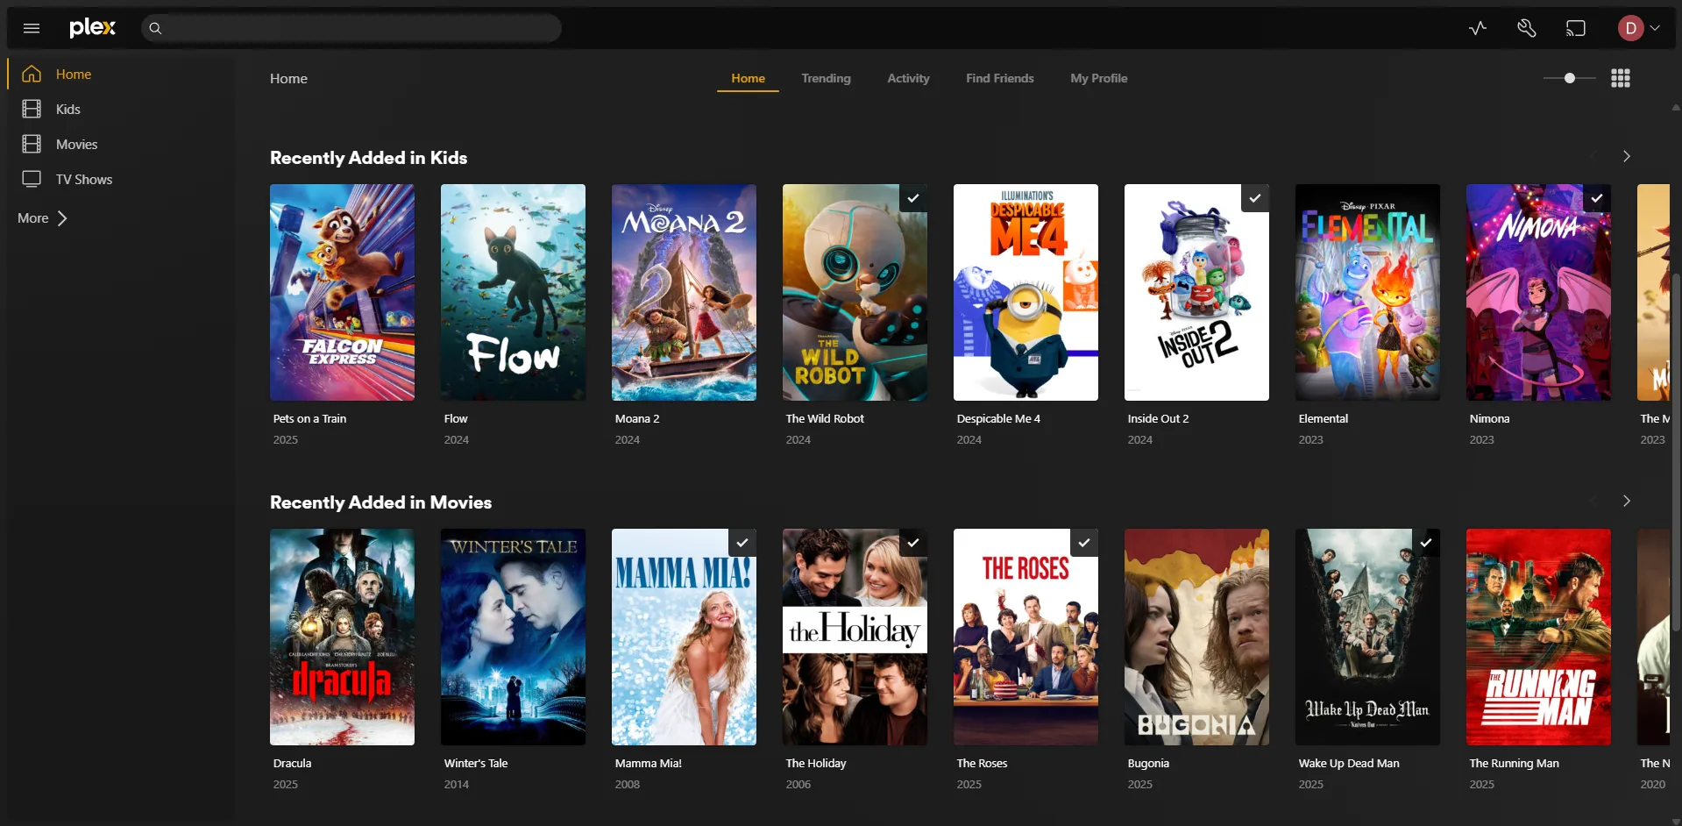Open the account avatar D
Viewport: 1682px width, 826px height.
(1630, 28)
